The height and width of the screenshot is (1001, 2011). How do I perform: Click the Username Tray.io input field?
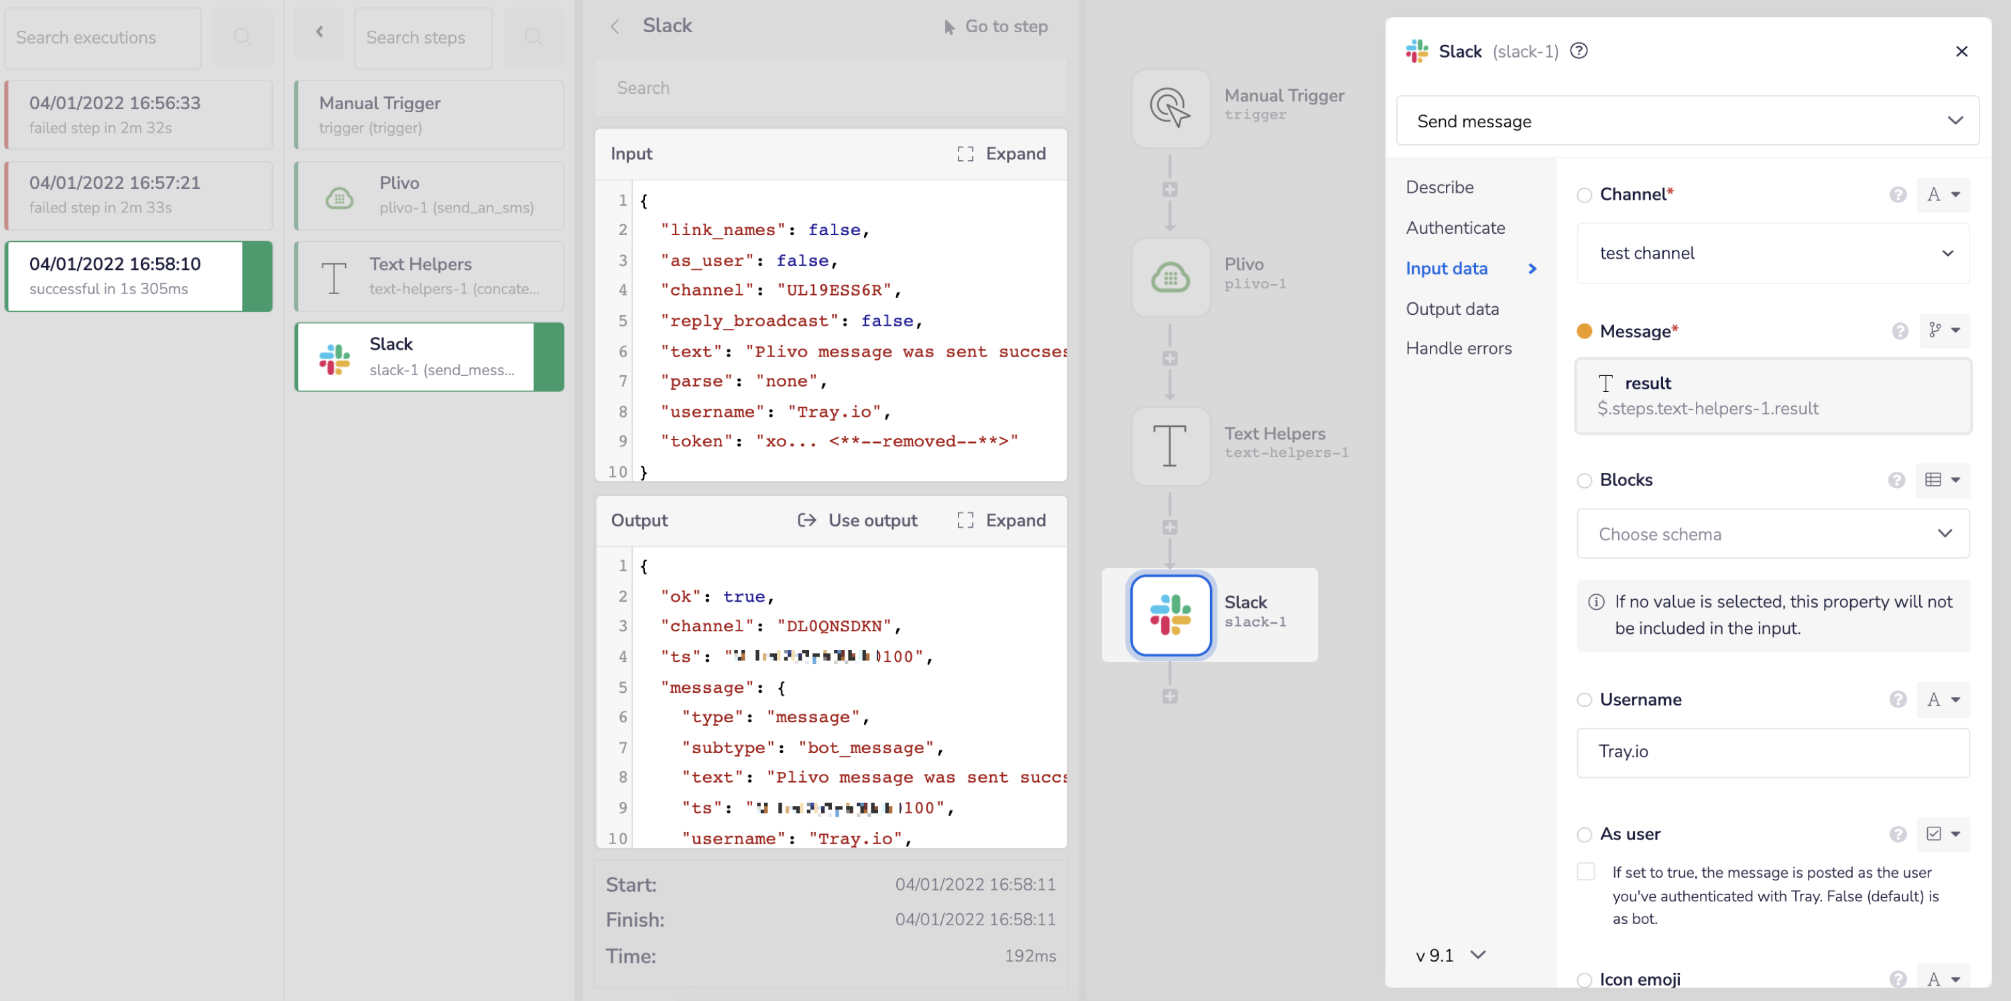tap(1773, 751)
